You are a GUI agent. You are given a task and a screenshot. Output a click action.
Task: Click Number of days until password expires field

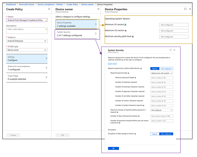coord(162,116)
